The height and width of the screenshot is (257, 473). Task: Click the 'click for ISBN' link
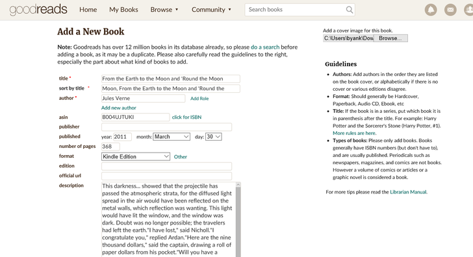tap(186, 117)
